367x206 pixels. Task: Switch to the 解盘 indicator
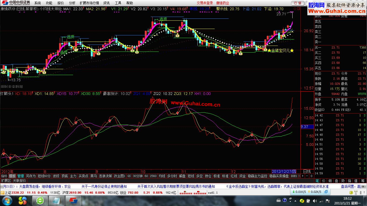[x=182, y=176]
